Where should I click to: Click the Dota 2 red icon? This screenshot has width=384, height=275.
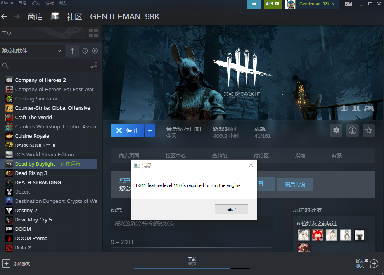(9, 247)
